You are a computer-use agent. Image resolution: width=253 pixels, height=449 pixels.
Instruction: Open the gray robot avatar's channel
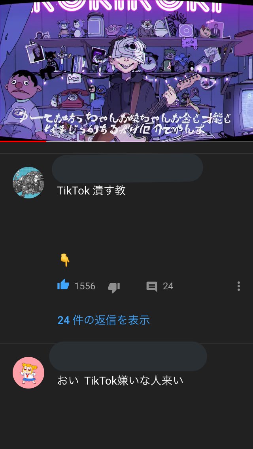[28, 183]
